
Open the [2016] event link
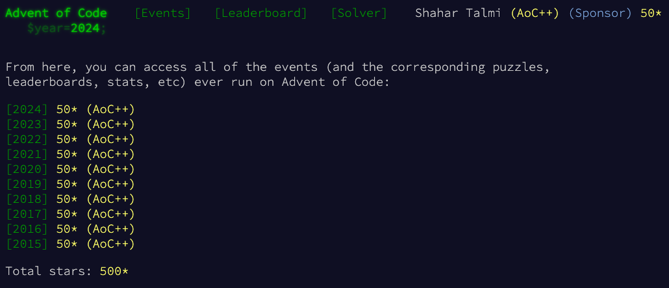(x=27, y=229)
